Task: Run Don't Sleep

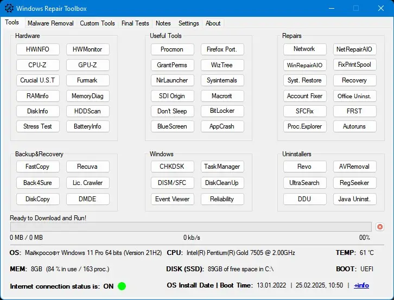Action: tap(172, 111)
